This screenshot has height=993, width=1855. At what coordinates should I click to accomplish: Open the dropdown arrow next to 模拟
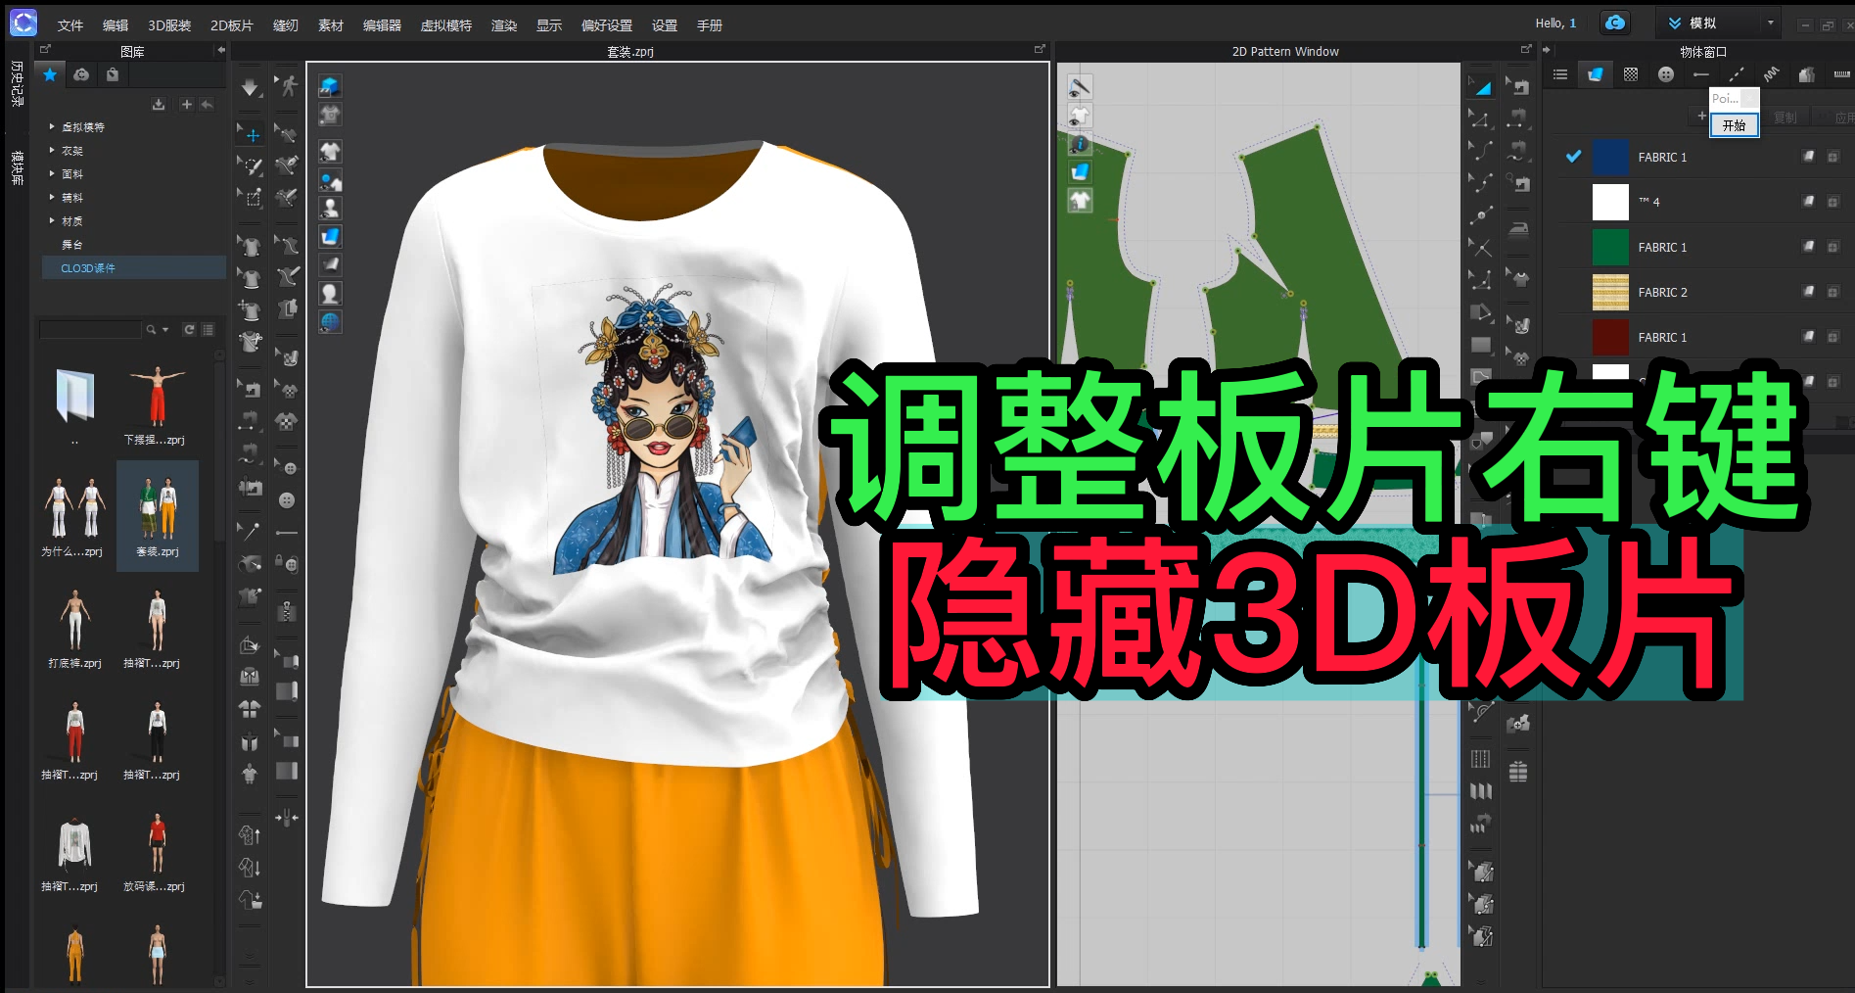pyautogui.click(x=1770, y=23)
